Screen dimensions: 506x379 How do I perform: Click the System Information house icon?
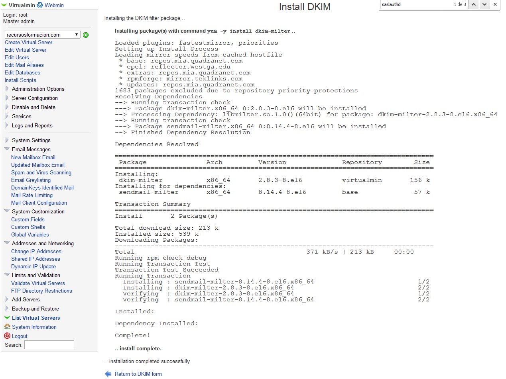7,327
